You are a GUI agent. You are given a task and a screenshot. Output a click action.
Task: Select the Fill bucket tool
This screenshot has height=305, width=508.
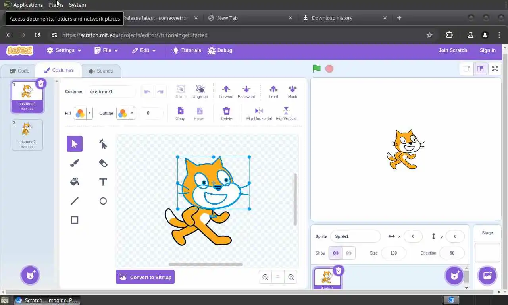[75, 182]
